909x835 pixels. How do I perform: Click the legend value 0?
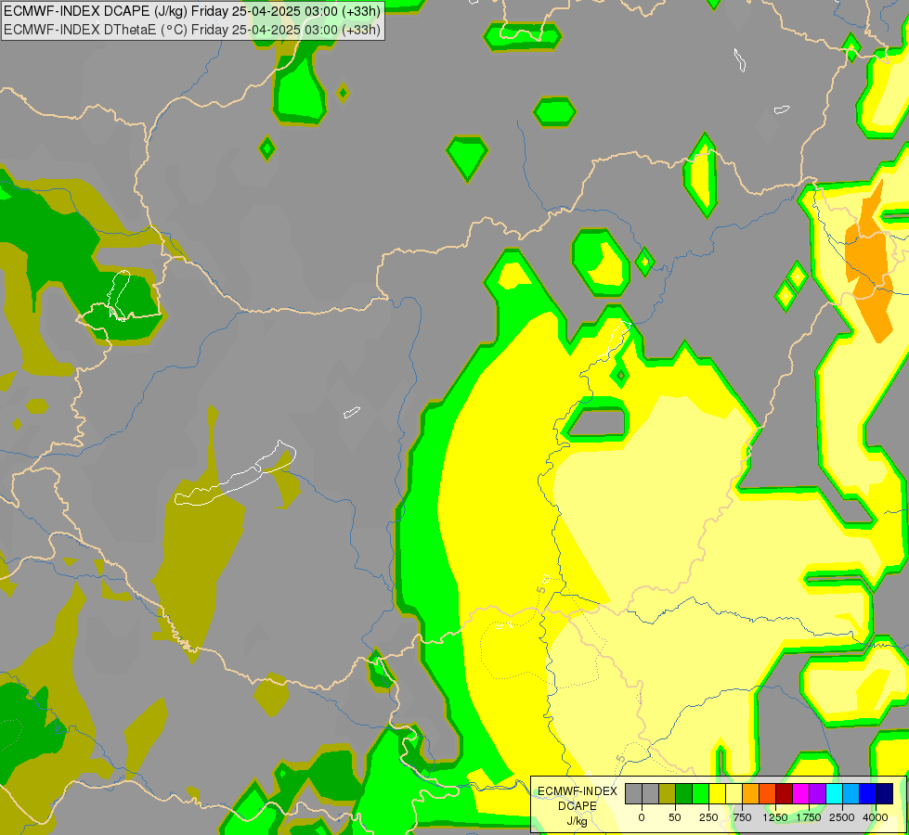642,817
